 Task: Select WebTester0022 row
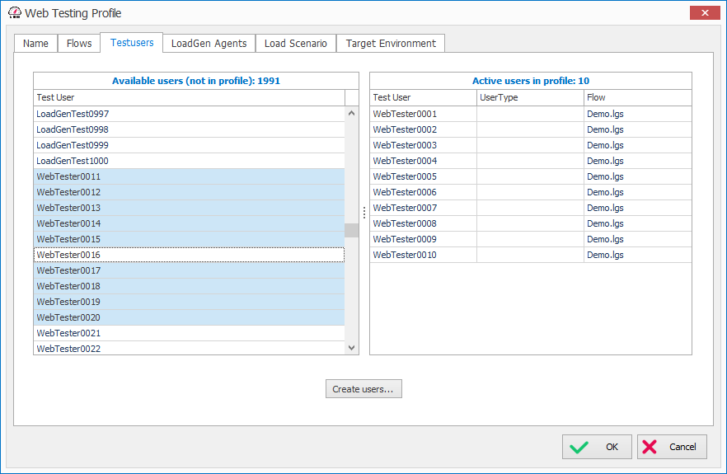(190, 349)
